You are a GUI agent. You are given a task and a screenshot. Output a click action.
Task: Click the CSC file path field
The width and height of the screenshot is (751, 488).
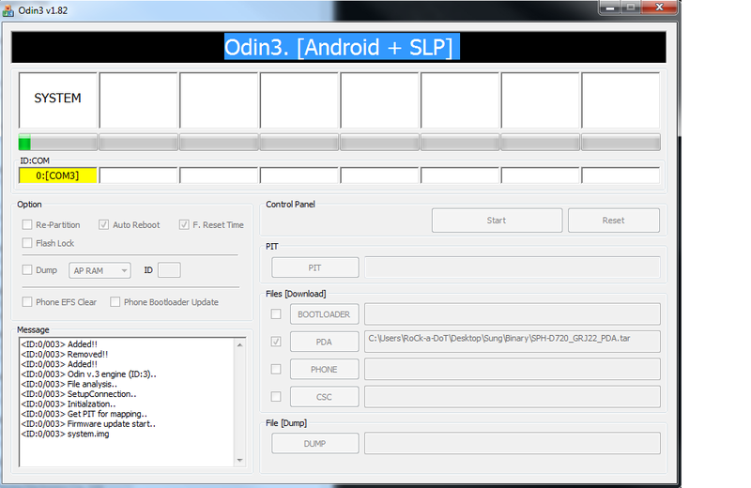click(x=513, y=397)
